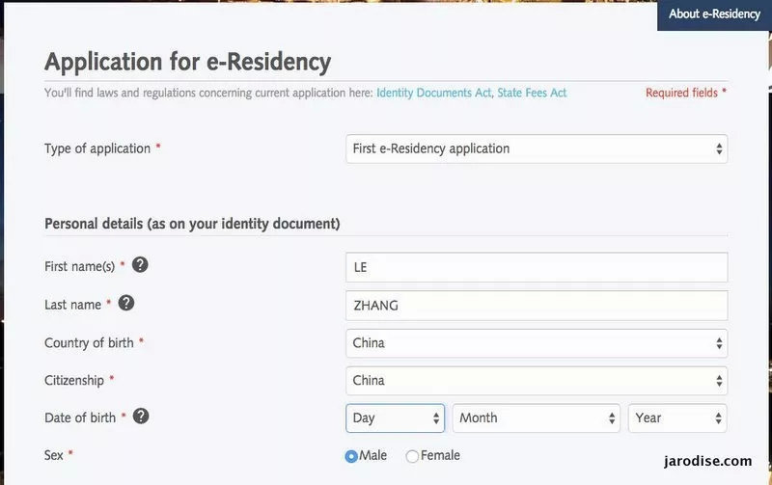Open the About e-Residency tab

click(714, 14)
